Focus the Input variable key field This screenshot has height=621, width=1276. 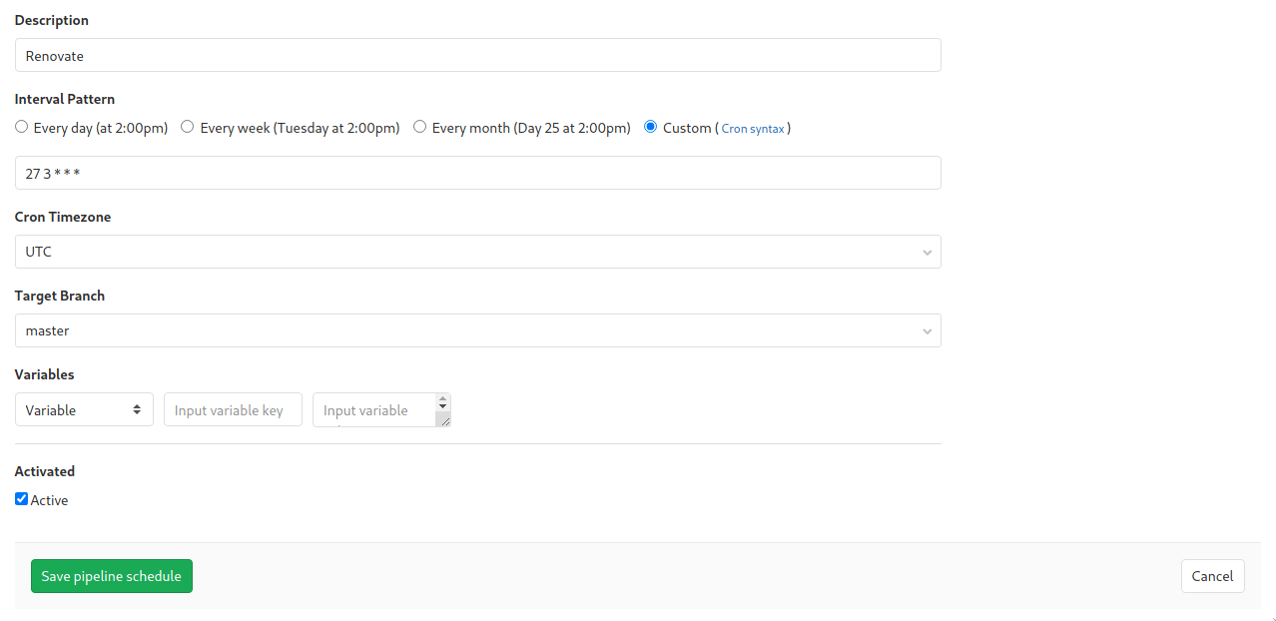pos(233,409)
